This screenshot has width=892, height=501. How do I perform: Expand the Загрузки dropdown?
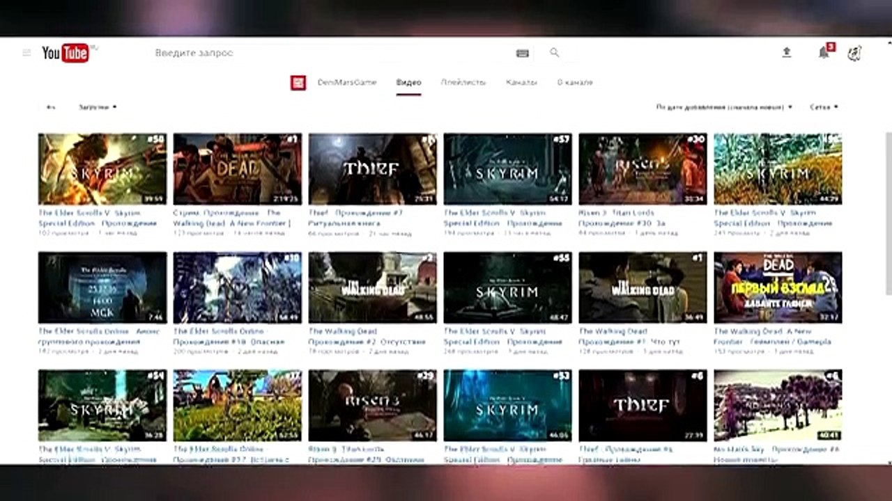(98, 107)
